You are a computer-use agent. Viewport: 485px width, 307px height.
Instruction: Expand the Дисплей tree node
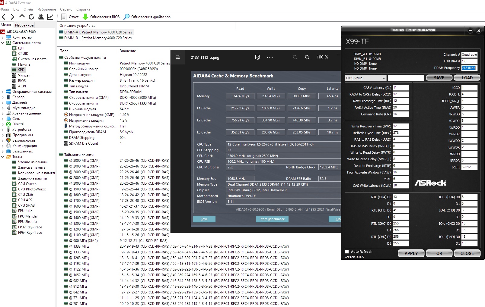coord(3,103)
